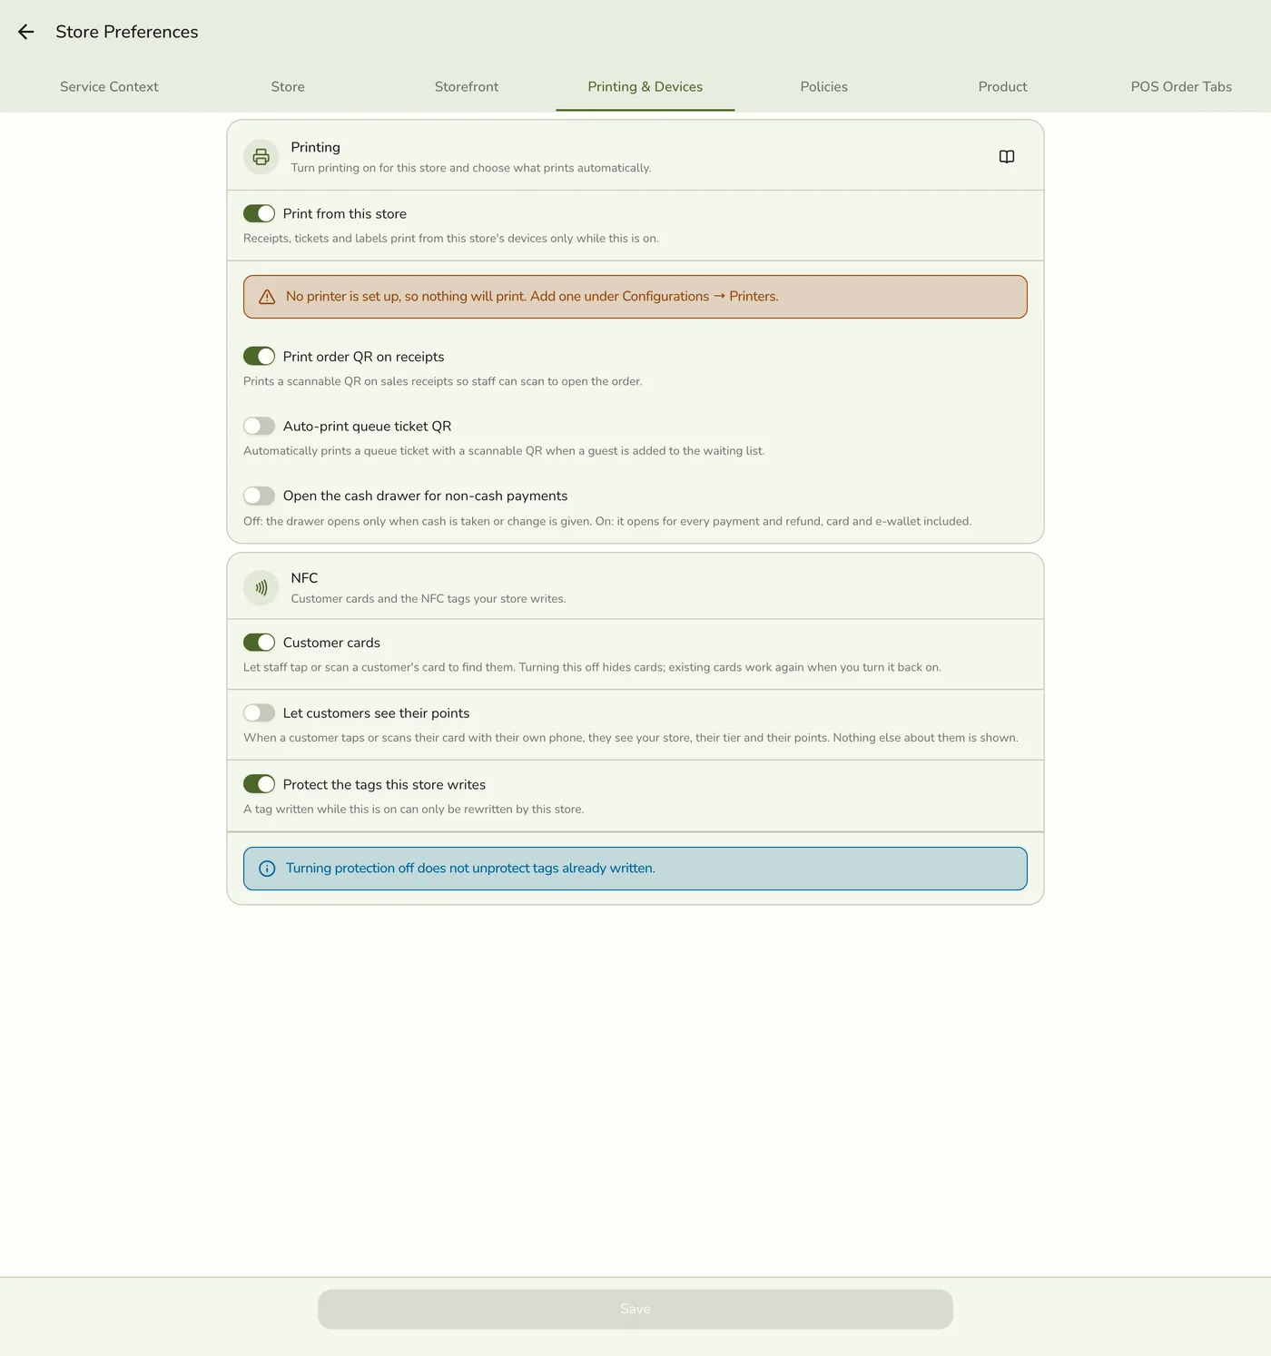Turn off Print order QR on receipts

(259, 356)
